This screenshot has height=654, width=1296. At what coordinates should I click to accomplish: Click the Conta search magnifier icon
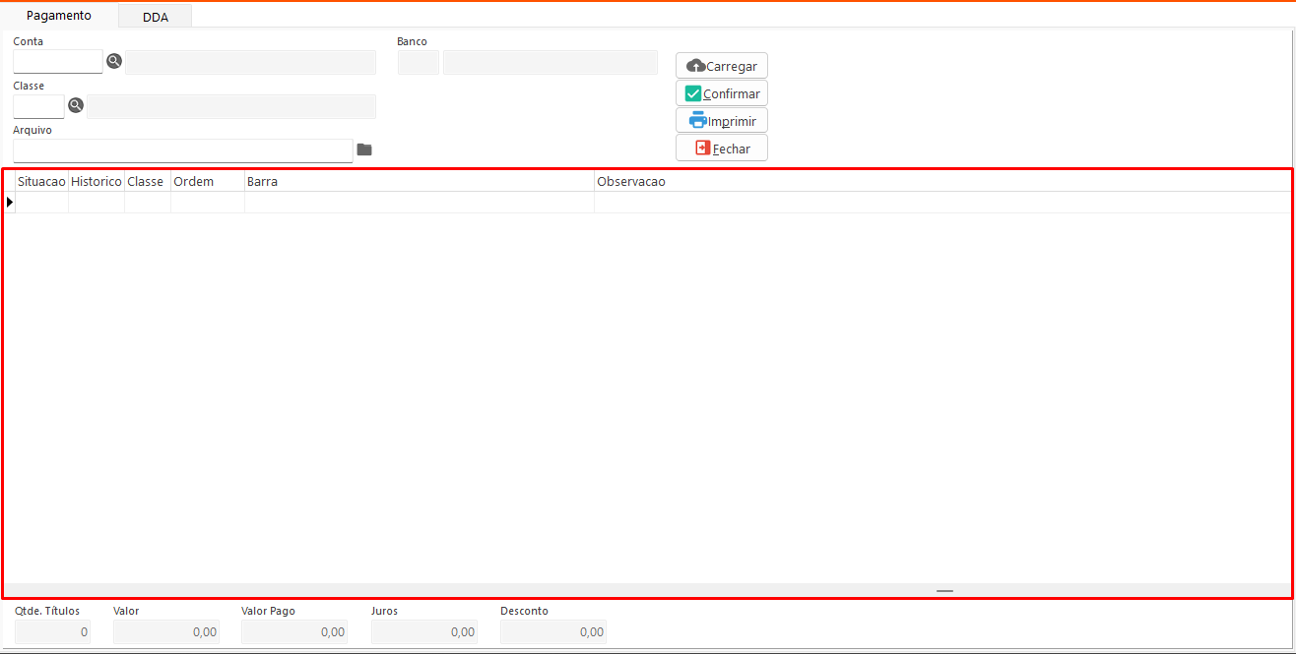pyautogui.click(x=114, y=62)
